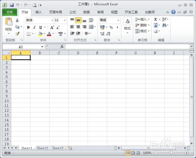Switch to Page Layout view
Screen dimensions: 196x158
click(133, 153)
